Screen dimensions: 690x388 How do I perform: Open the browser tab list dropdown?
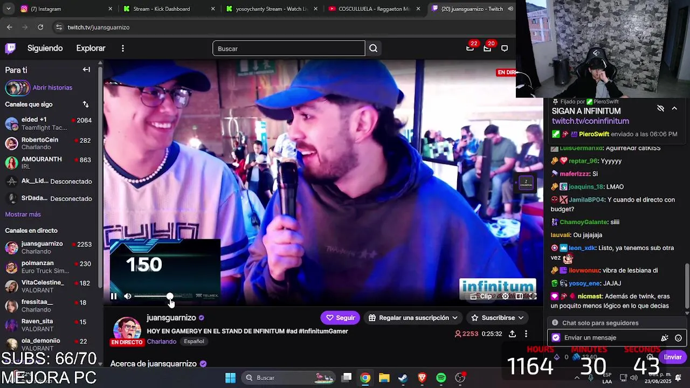[x=8, y=9]
